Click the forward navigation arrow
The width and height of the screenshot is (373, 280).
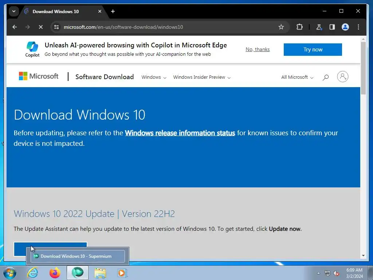(28, 27)
